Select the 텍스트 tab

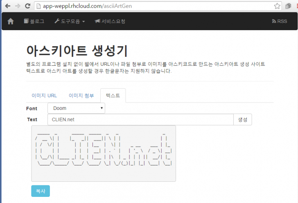pyautogui.click(x=113, y=96)
